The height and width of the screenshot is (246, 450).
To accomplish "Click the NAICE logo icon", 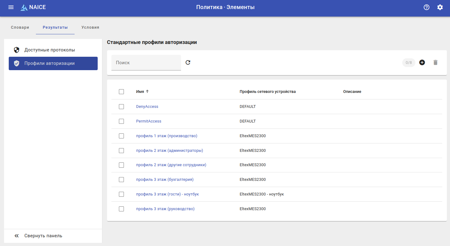I will (24, 7).
